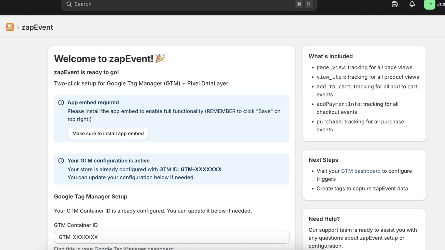Click the page_view list item

click(x=364, y=67)
